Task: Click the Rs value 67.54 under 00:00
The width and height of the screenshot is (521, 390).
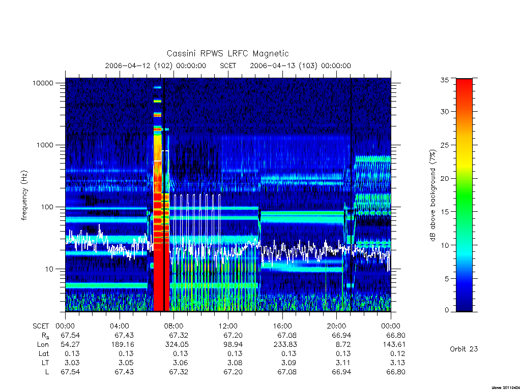Action: coord(70,335)
